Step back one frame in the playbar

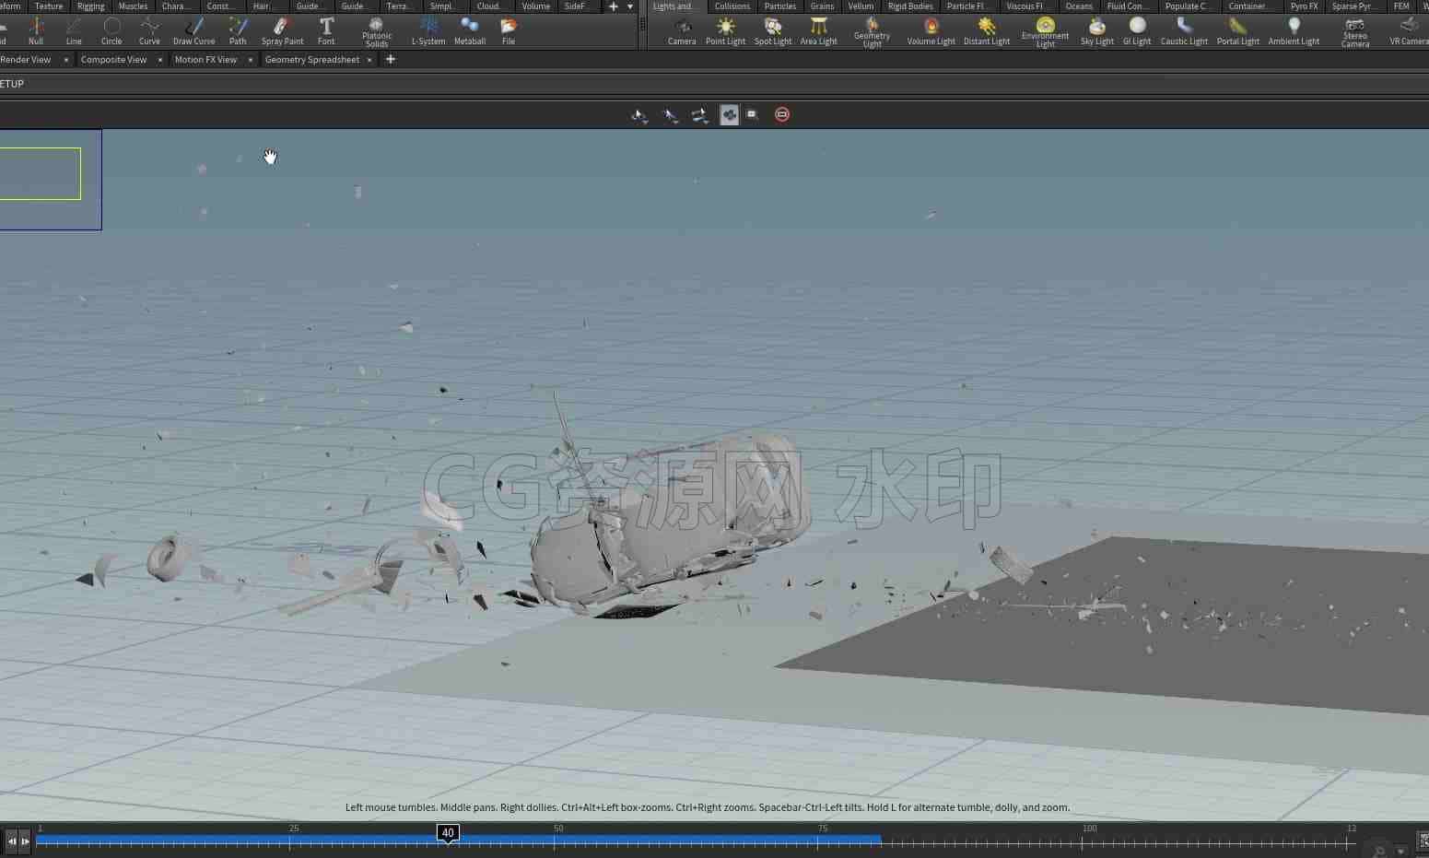tap(12, 840)
